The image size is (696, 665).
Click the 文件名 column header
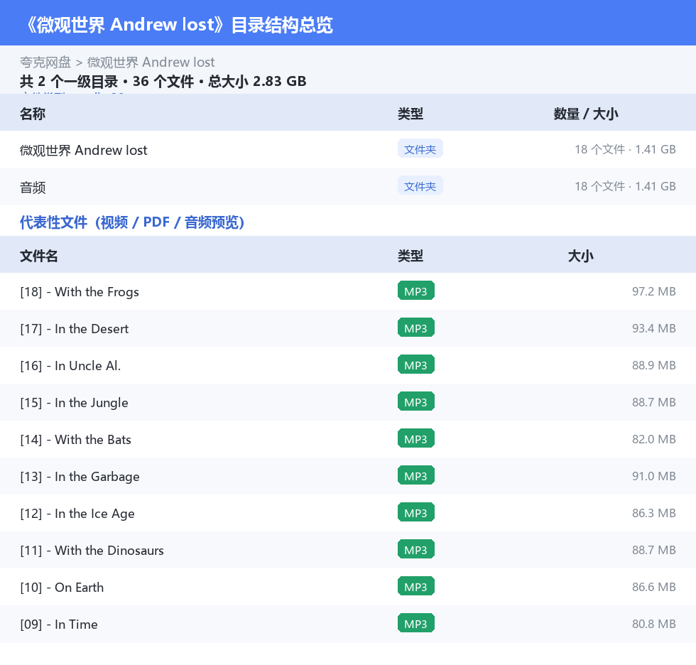point(38,256)
